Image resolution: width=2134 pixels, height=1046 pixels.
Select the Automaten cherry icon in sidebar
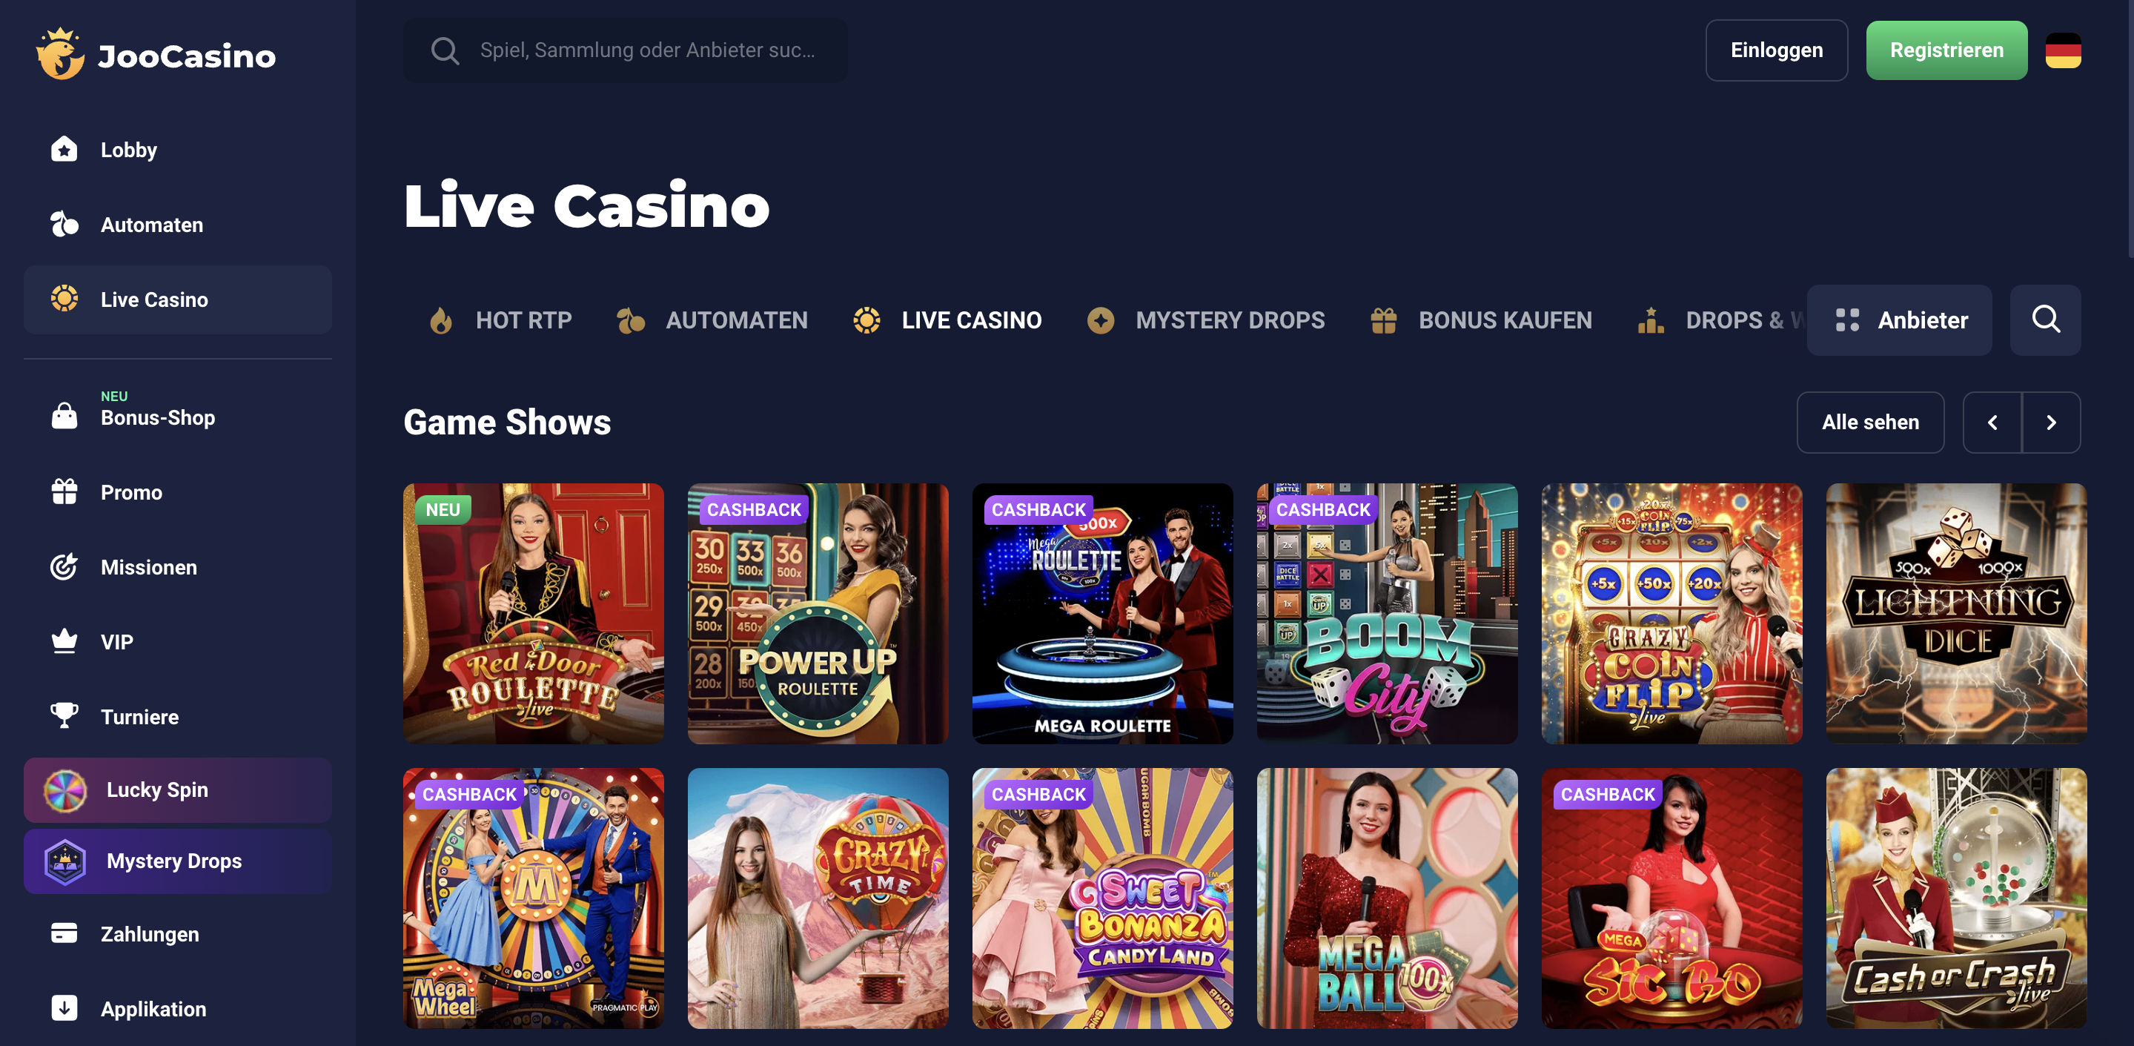(x=64, y=224)
